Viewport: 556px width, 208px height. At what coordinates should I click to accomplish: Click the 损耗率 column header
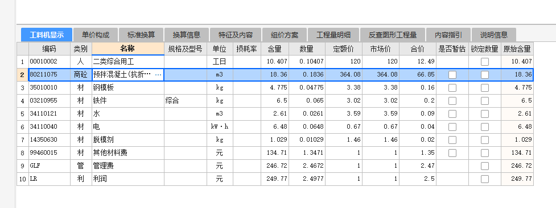[x=247, y=49]
